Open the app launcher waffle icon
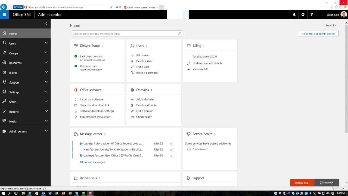Viewport: 348px width, 196px height. [5, 14]
